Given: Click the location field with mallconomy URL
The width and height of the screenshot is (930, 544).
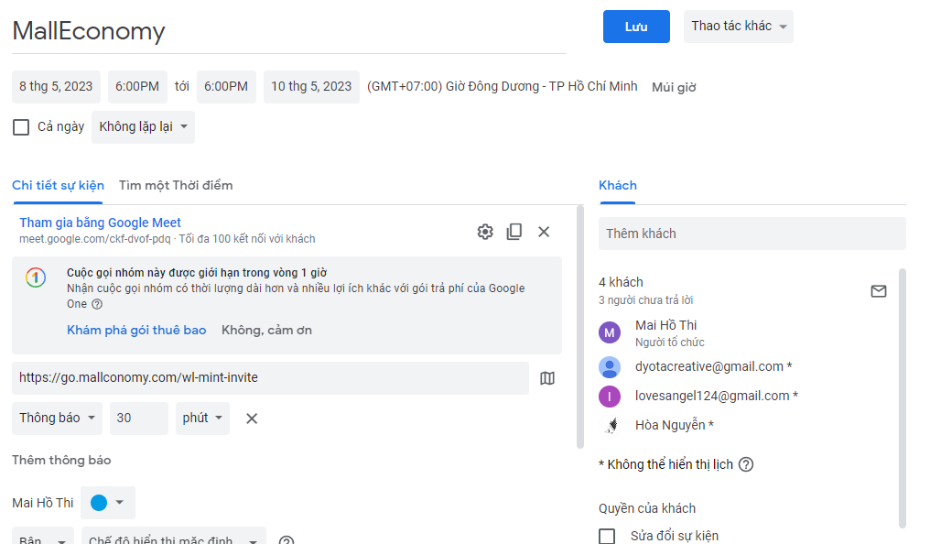Looking at the screenshot, I should point(270,378).
